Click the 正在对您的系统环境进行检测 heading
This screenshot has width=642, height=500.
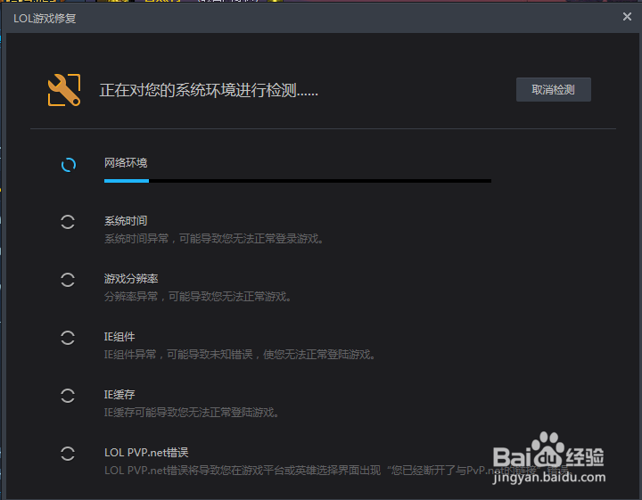(209, 90)
